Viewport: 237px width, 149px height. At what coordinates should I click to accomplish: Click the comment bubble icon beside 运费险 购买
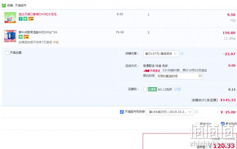pyautogui.click(x=175, y=89)
